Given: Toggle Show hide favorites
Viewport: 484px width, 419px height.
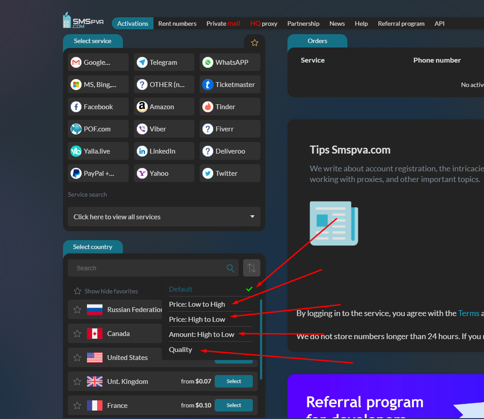Looking at the screenshot, I should point(106,291).
